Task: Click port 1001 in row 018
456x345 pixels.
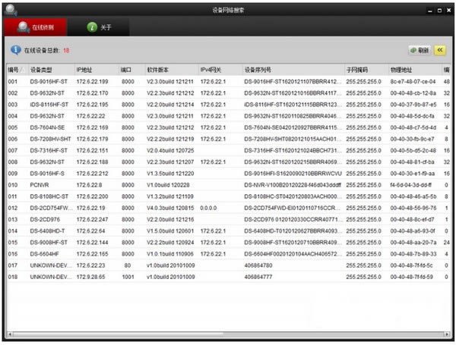Action: click(128, 277)
